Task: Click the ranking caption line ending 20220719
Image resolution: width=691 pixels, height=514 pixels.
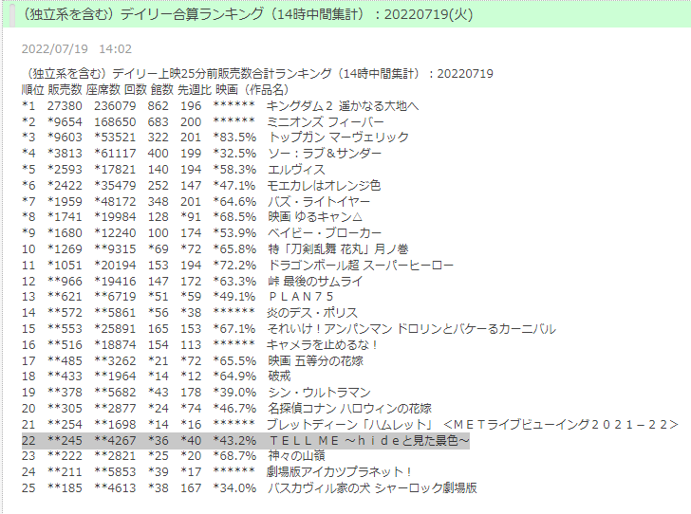Action: click(257, 74)
